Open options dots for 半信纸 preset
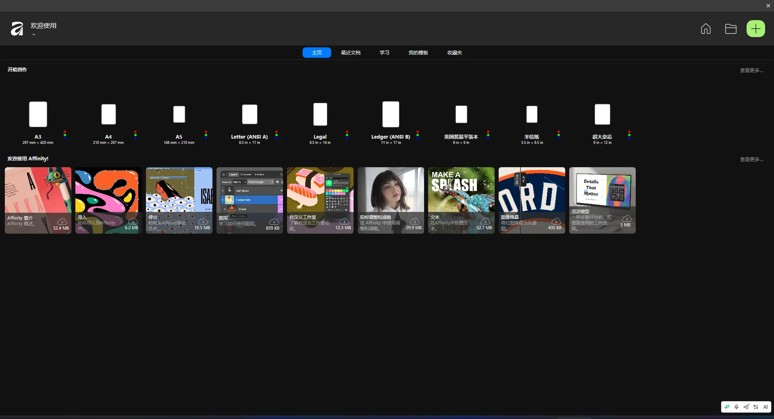Image resolution: width=774 pixels, height=419 pixels. coord(559,135)
